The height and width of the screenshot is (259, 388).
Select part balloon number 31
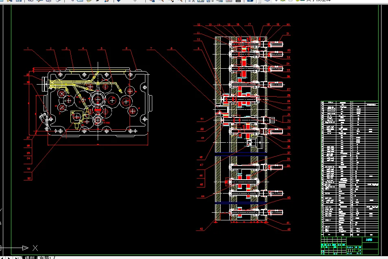pos(289,115)
